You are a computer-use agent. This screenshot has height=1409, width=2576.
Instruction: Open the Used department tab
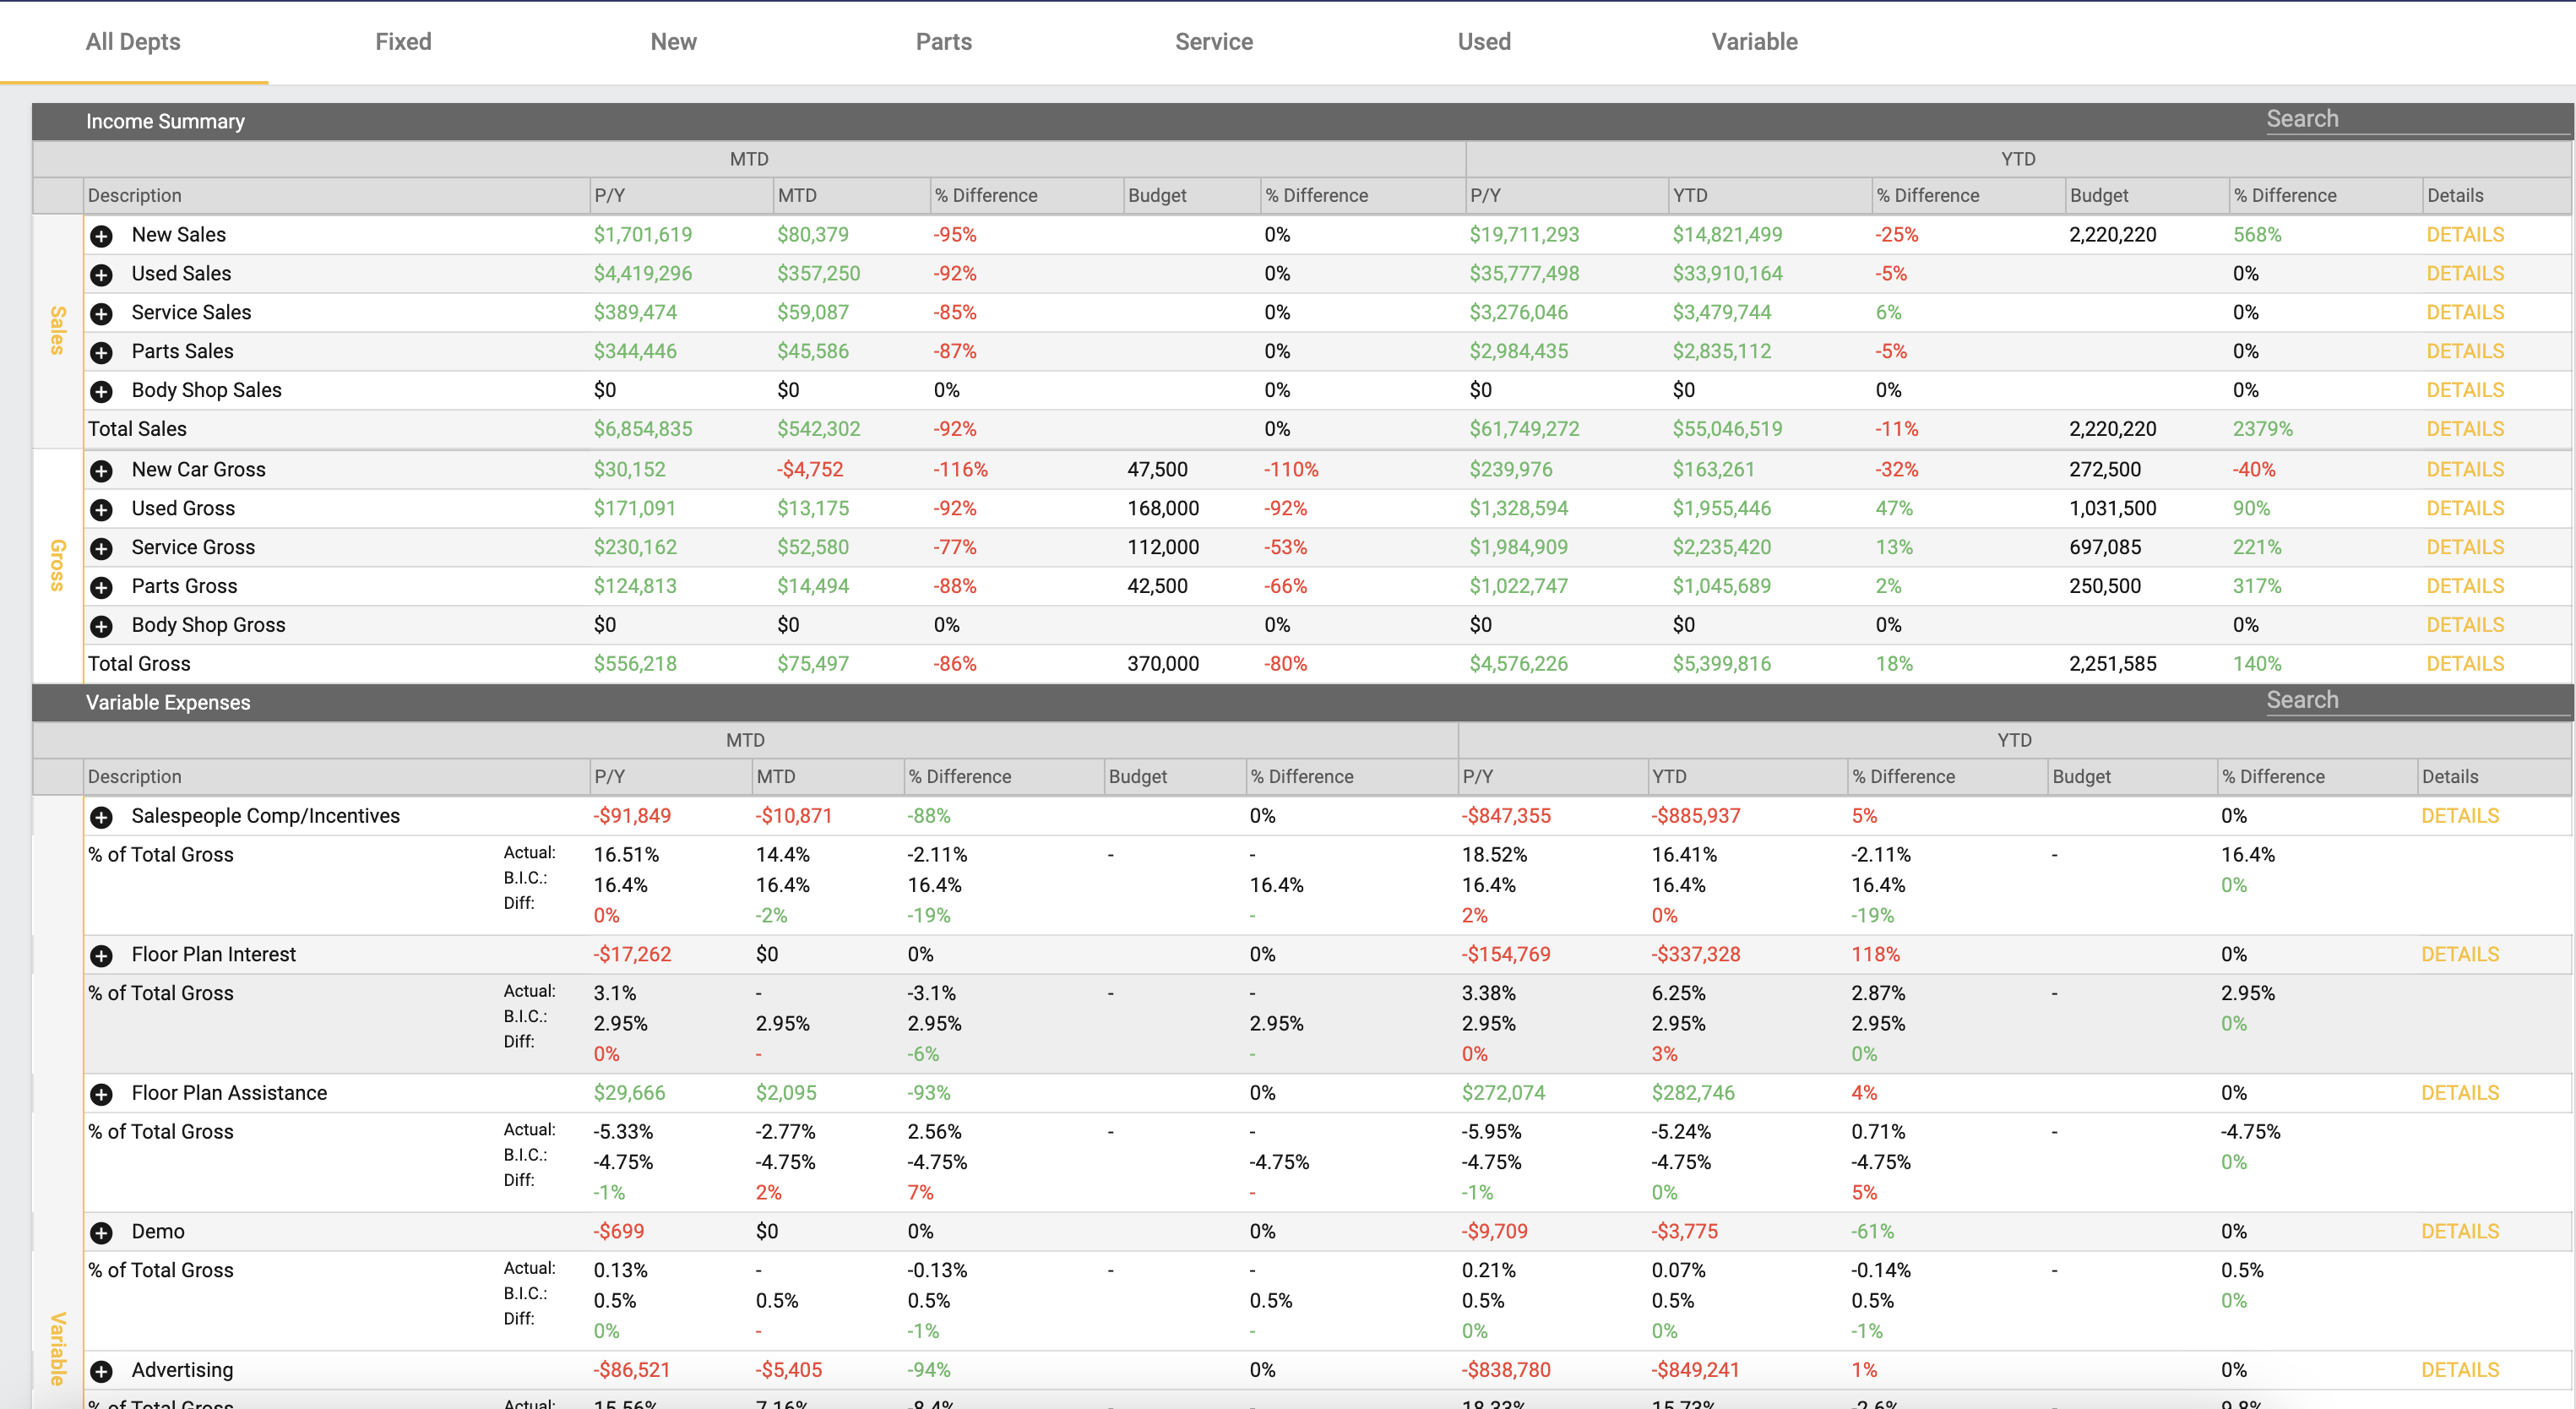[x=1484, y=42]
